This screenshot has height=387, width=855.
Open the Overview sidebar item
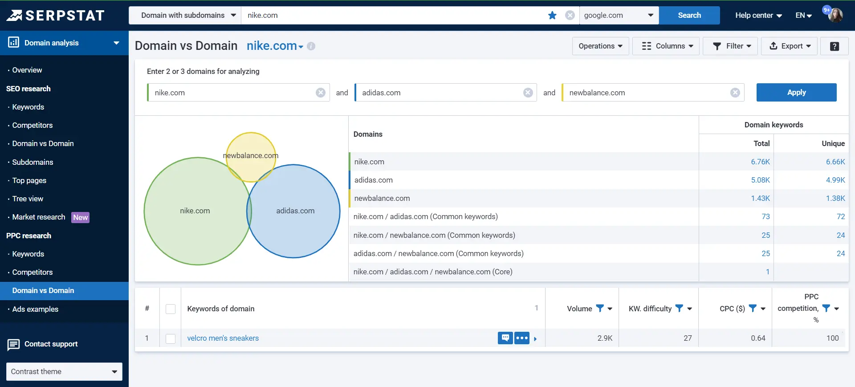pos(27,70)
